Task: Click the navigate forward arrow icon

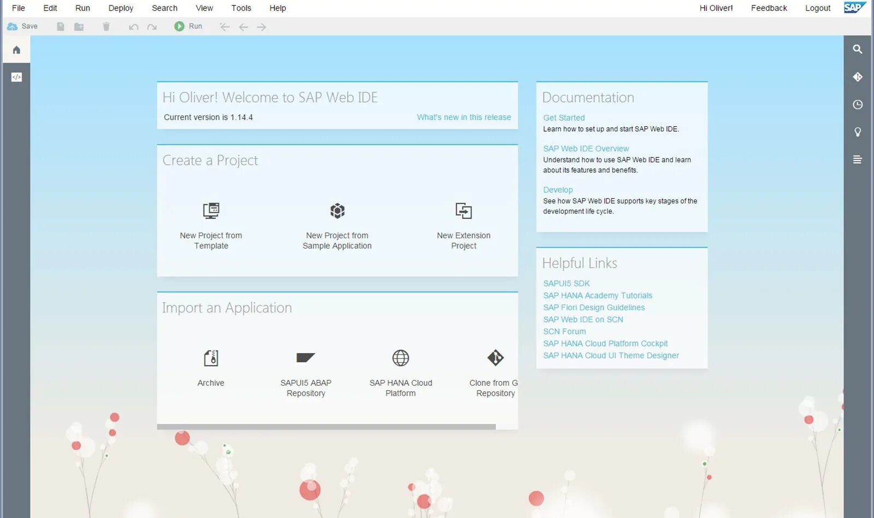Action: click(262, 27)
